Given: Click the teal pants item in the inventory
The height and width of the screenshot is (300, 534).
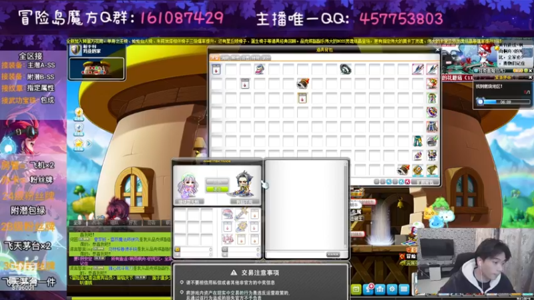Looking at the screenshot, I should pyautogui.click(x=418, y=141).
